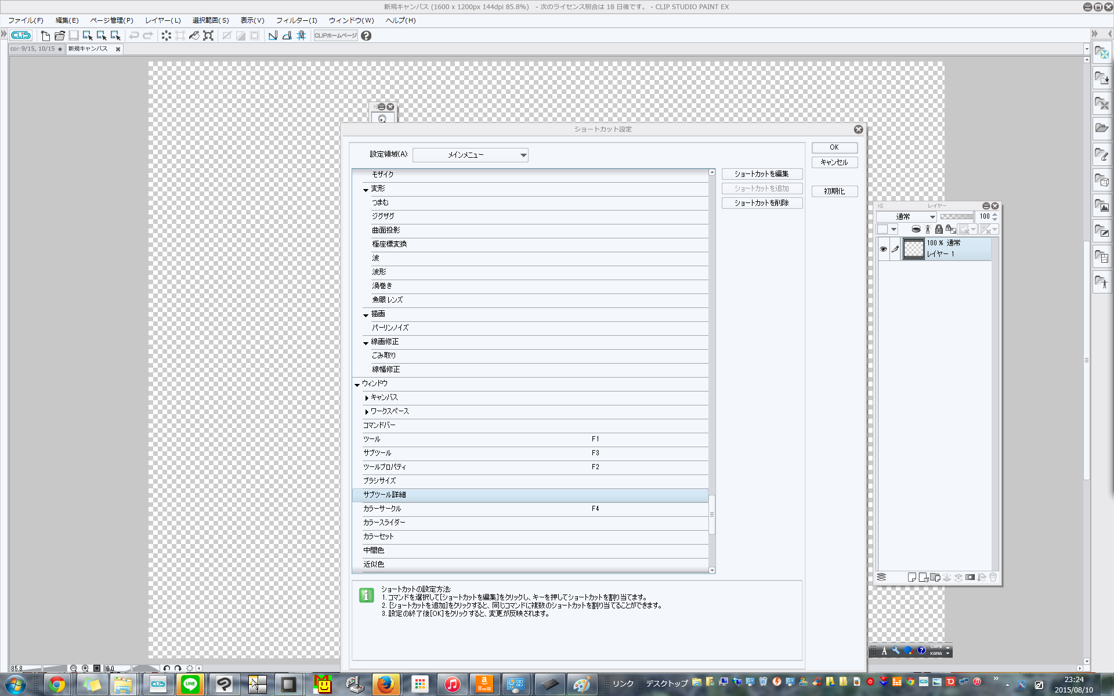The width and height of the screenshot is (1114, 696).
Task: Click ショートカットを編集 button
Action: click(x=761, y=174)
